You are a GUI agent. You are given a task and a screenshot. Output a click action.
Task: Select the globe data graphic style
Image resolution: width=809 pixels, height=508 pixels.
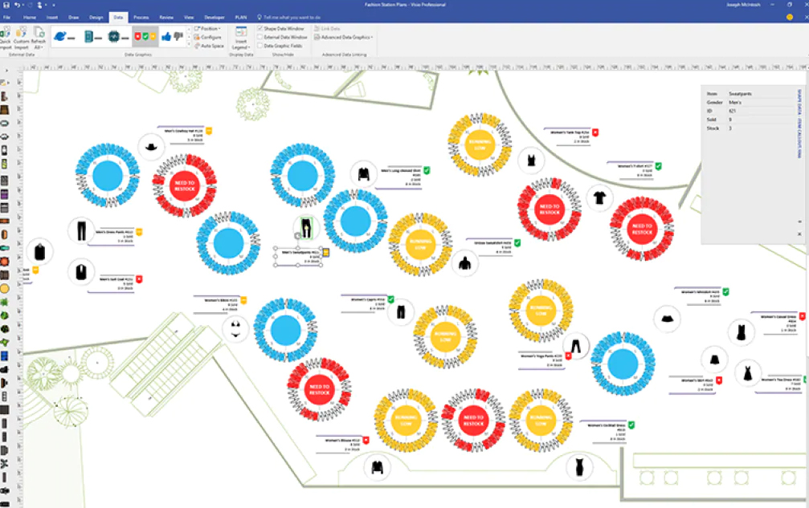point(64,37)
